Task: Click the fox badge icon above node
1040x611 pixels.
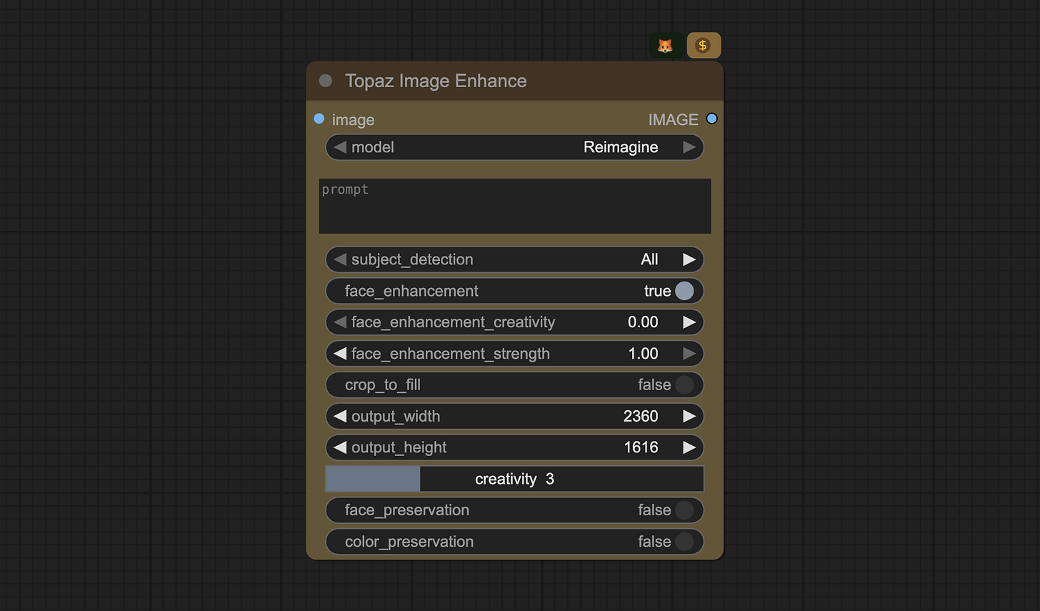Action: 665,46
